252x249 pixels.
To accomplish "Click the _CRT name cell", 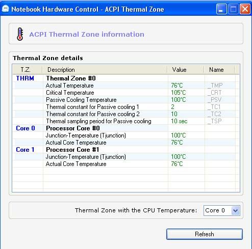I will pos(214,93).
